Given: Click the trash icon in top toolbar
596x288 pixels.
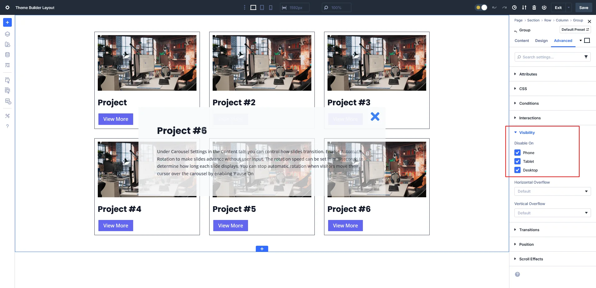Looking at the screenshot, I should [534, 7].
